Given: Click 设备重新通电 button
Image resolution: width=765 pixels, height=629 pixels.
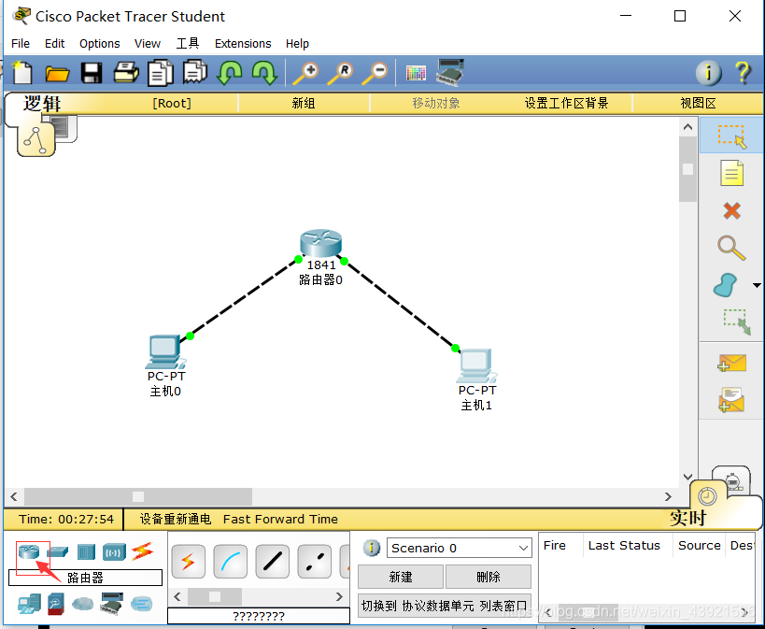Looking at the screenshot, I should click(x=176, y=519).
